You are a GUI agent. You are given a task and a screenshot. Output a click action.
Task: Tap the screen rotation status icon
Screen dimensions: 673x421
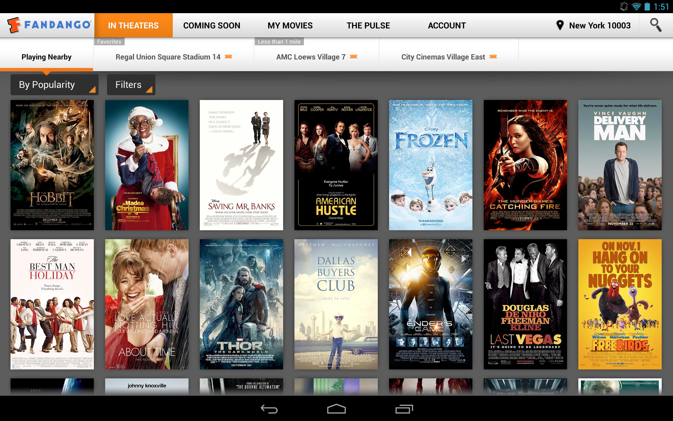pos(624,6)
